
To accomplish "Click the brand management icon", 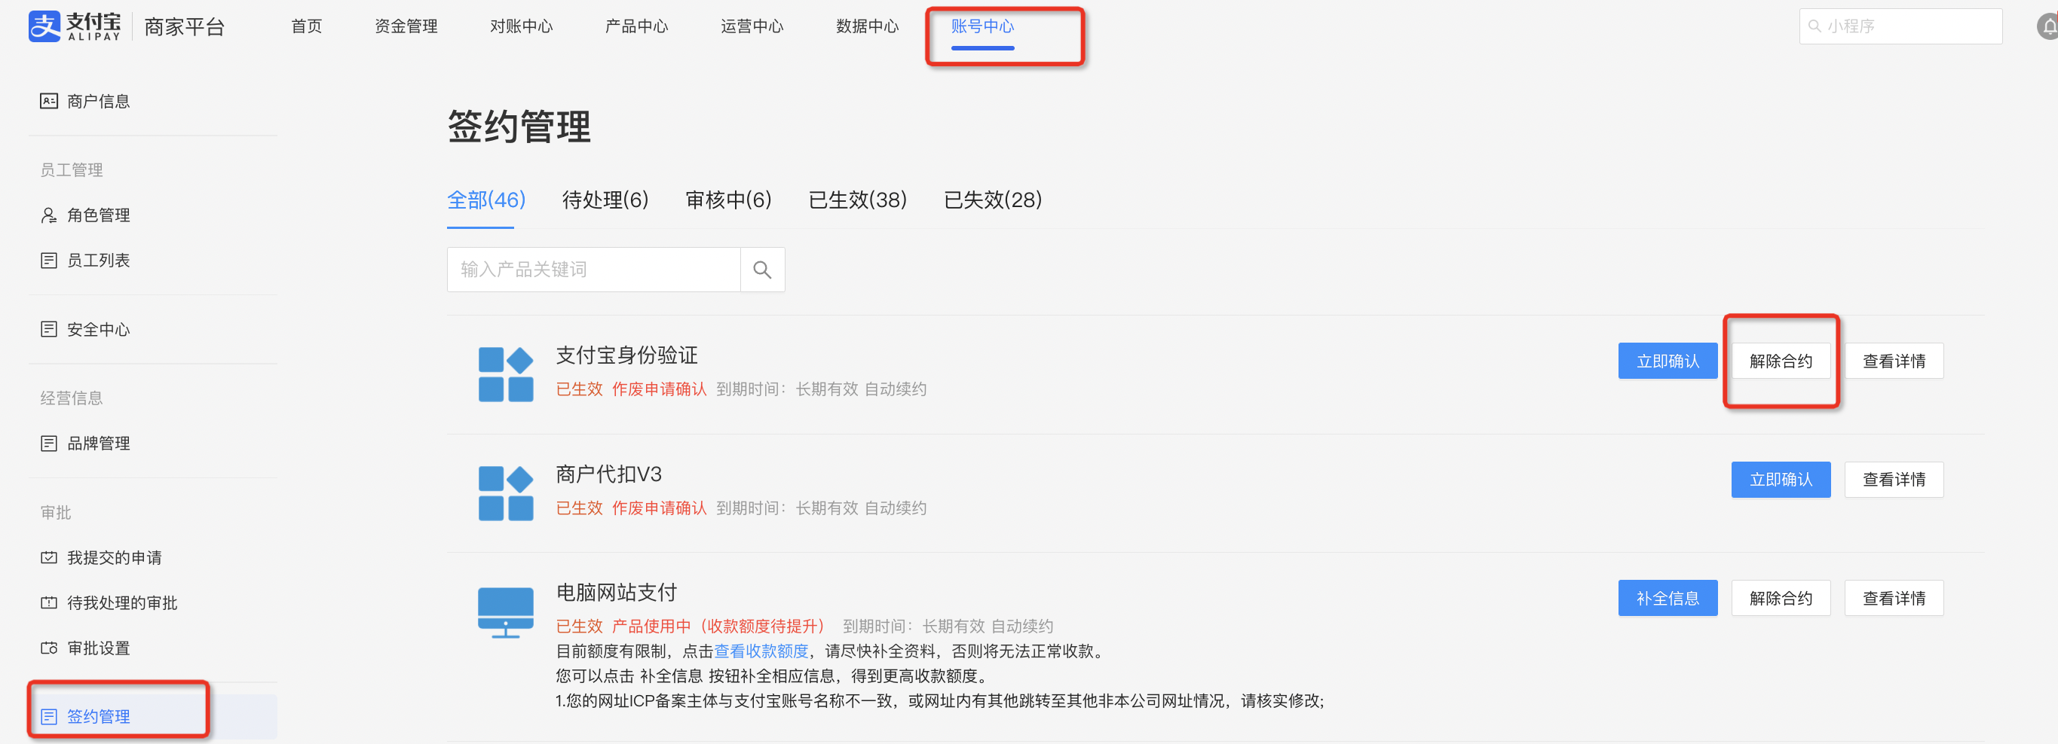I will tap(49, 443).
